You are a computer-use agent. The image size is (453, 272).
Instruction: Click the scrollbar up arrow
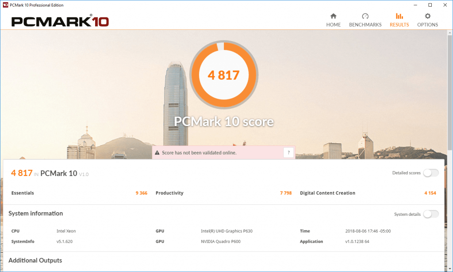coord(449,33)
